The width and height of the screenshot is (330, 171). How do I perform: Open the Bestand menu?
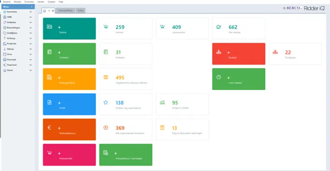click(7, 2)
